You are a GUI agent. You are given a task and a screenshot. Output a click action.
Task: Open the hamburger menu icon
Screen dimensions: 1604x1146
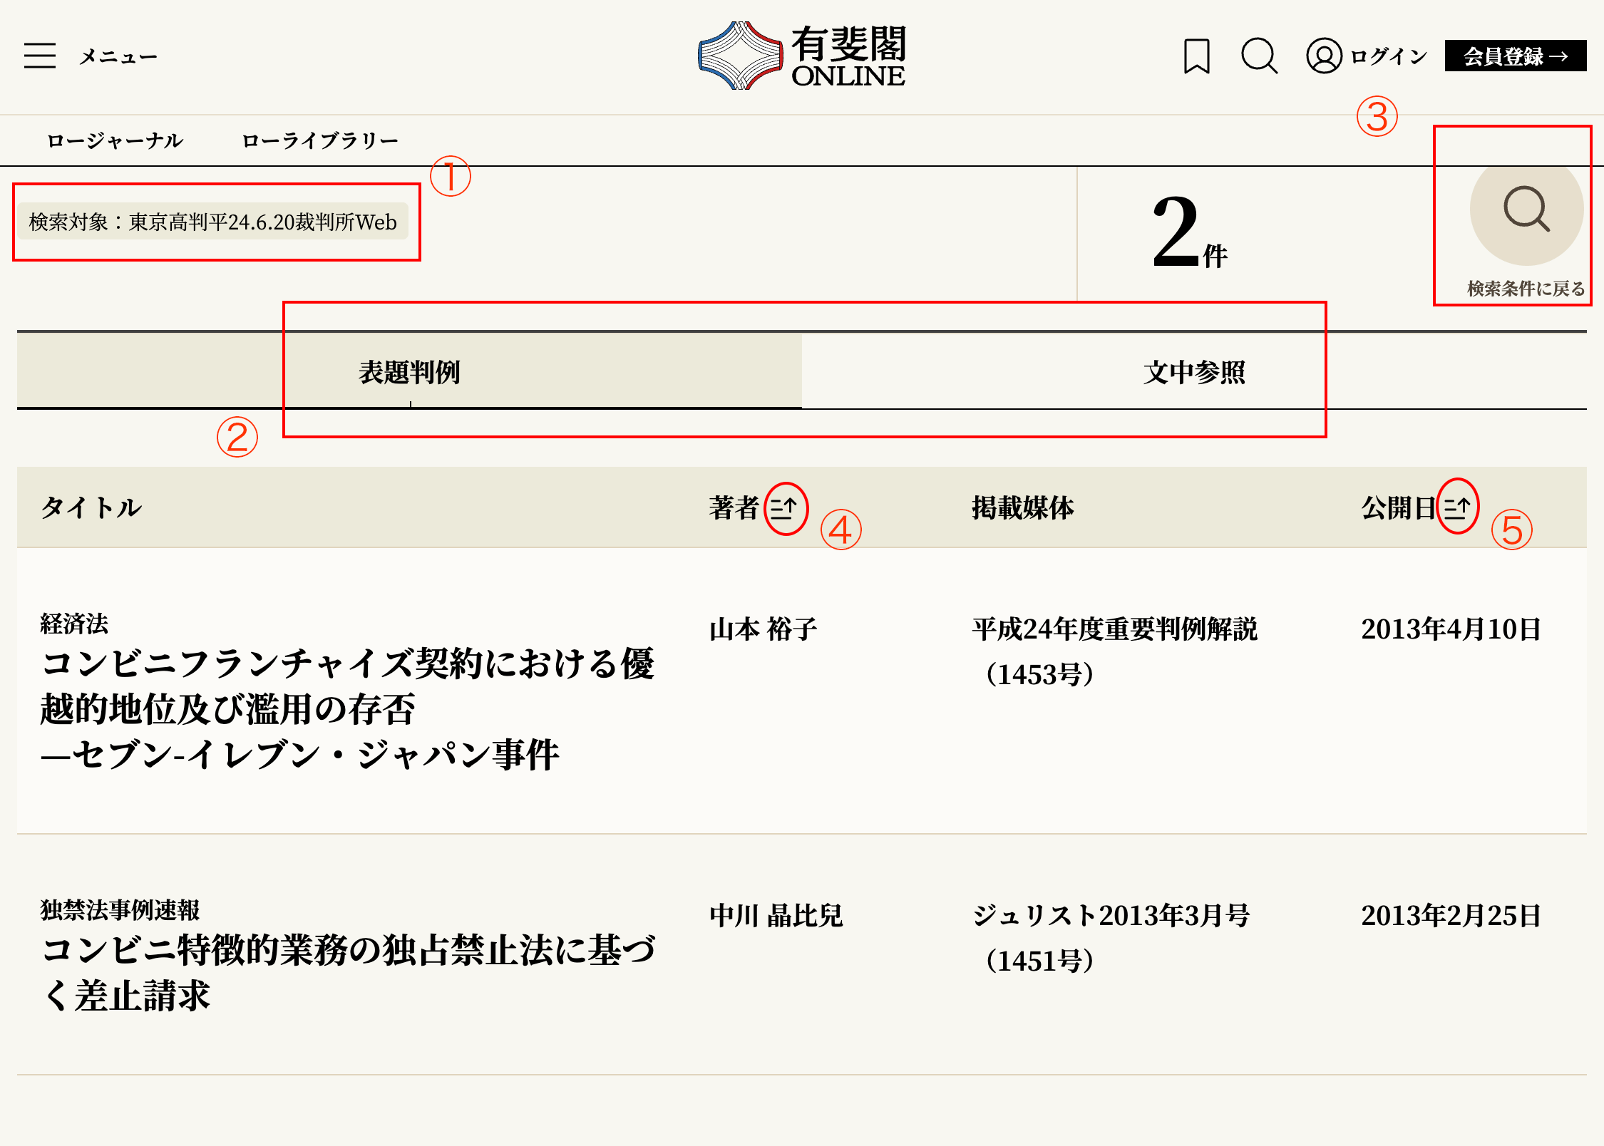click(x=40, y=56)
